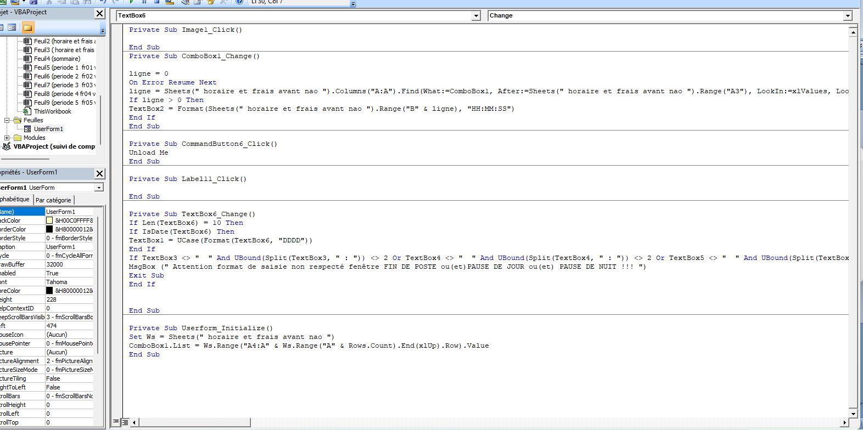Switch to Full Module View button
The height and width of the screenshot is (430, 863).
[125, 422]
